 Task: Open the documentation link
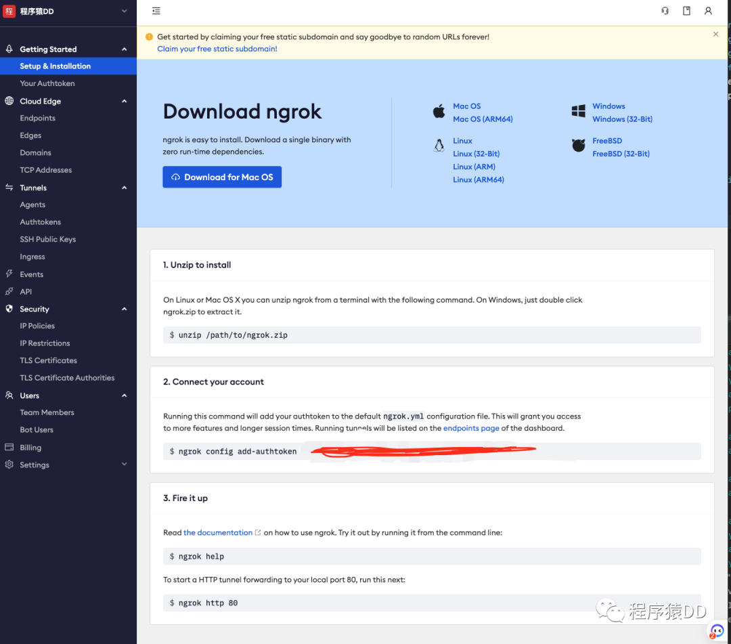218,532
